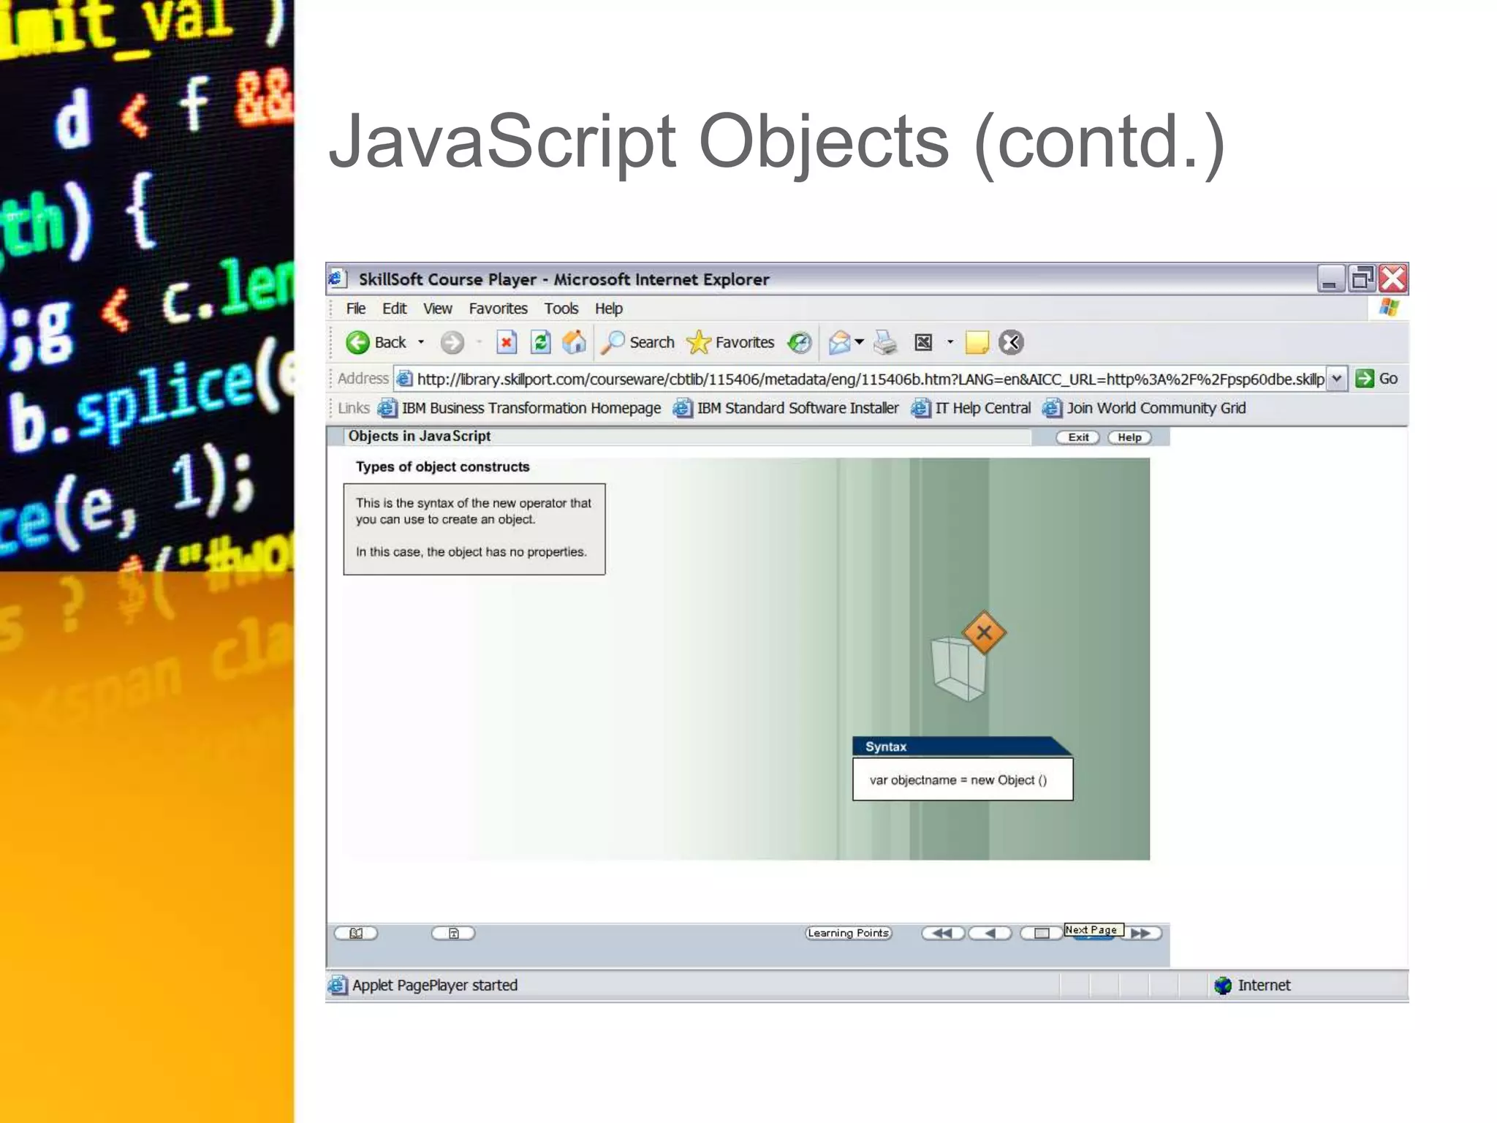Click the book glossary icon button
This screenshot has width=1497, height=1123.
tap(356, 933)
